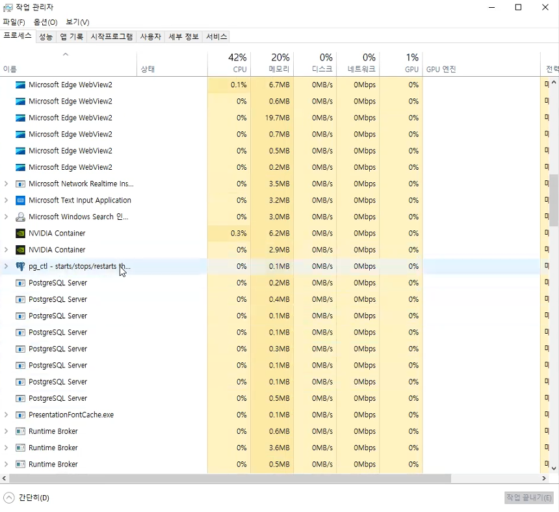This screenshot has width=559, height=512.
Task: Sort by the 20% 메모리 column header
Action: [272, 64]
